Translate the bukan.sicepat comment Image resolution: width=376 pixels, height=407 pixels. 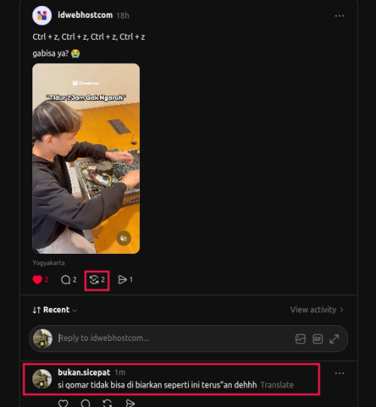(277, 385)
